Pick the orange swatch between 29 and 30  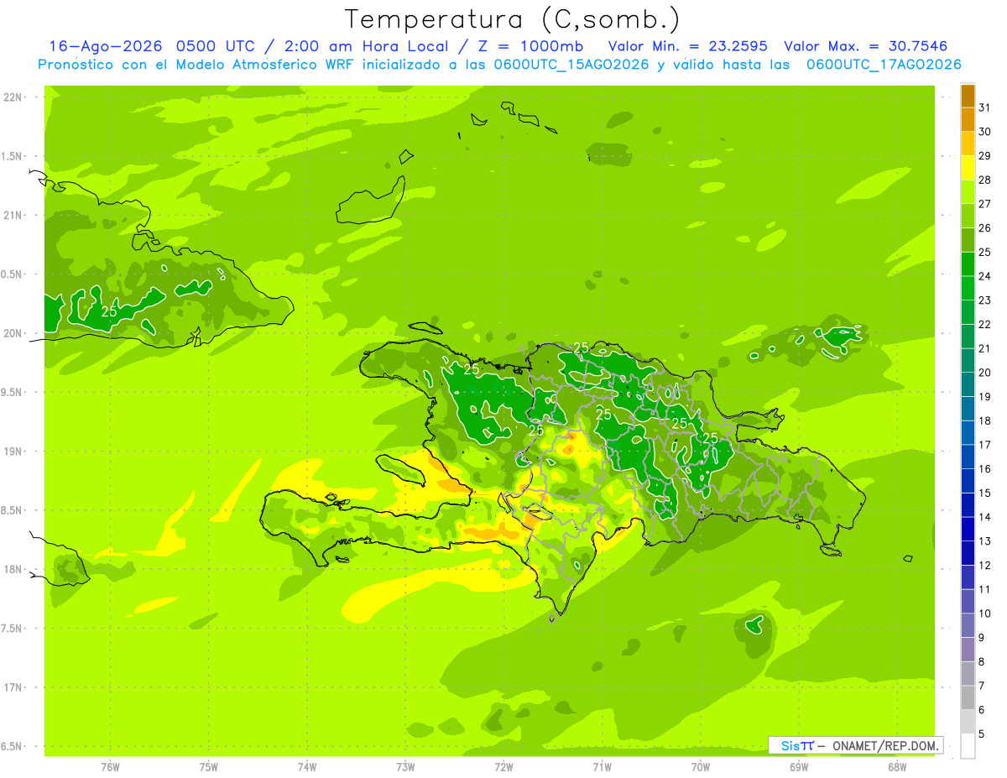(968, 144)
